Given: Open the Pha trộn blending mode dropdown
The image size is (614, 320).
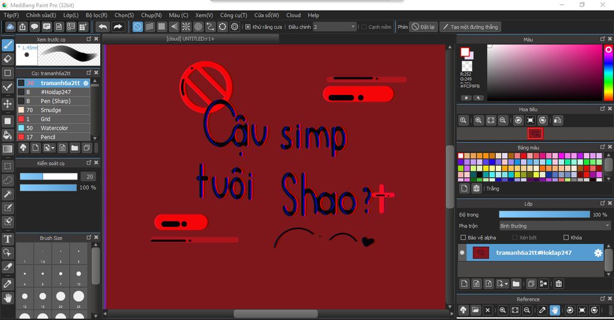Looking at the screenshot, I should click(555, 226).
